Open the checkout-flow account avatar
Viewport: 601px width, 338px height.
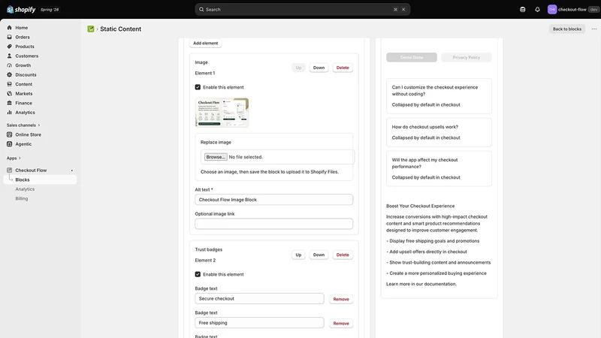point(552,10)
